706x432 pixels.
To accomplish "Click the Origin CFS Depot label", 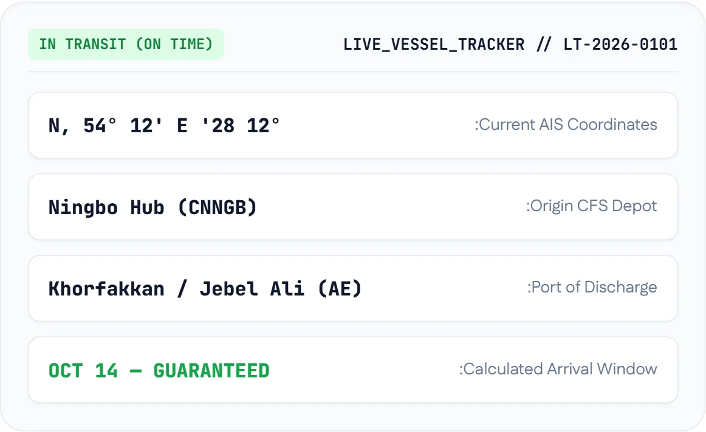I will (592, 206).
